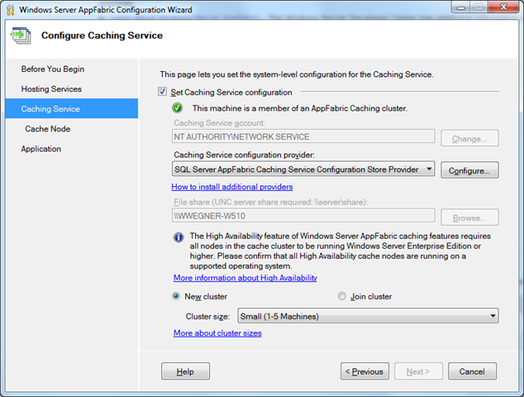Go to Cache Node step
Viewport: 524px width, 397px height.
[x=48, y=129]
